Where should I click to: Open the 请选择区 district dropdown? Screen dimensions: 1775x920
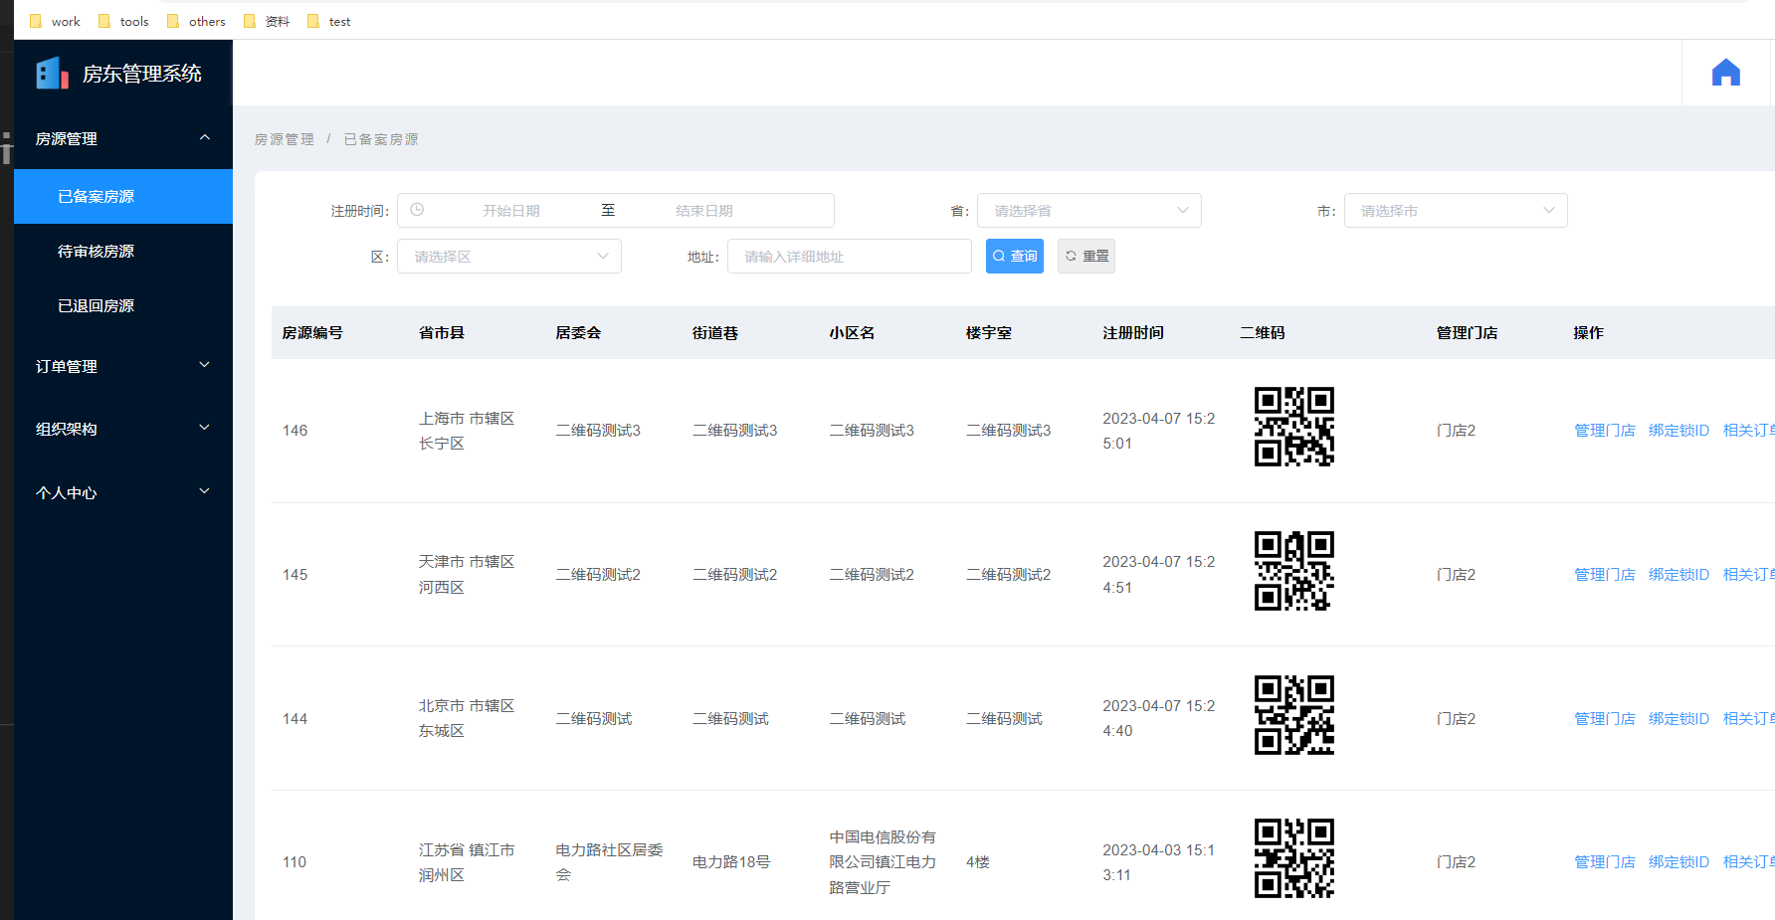509,256
